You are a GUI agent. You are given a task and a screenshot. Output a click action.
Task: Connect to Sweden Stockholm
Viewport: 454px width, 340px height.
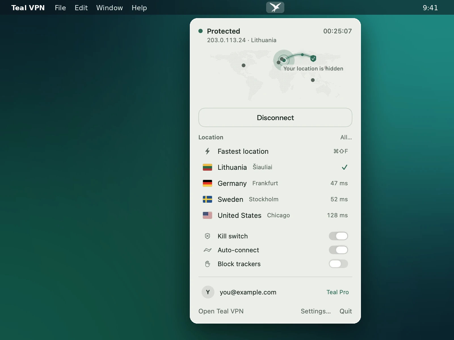(x=275, y=199)
